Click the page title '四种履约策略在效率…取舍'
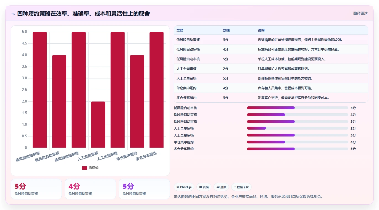379x210 pixels. (83, 14)
